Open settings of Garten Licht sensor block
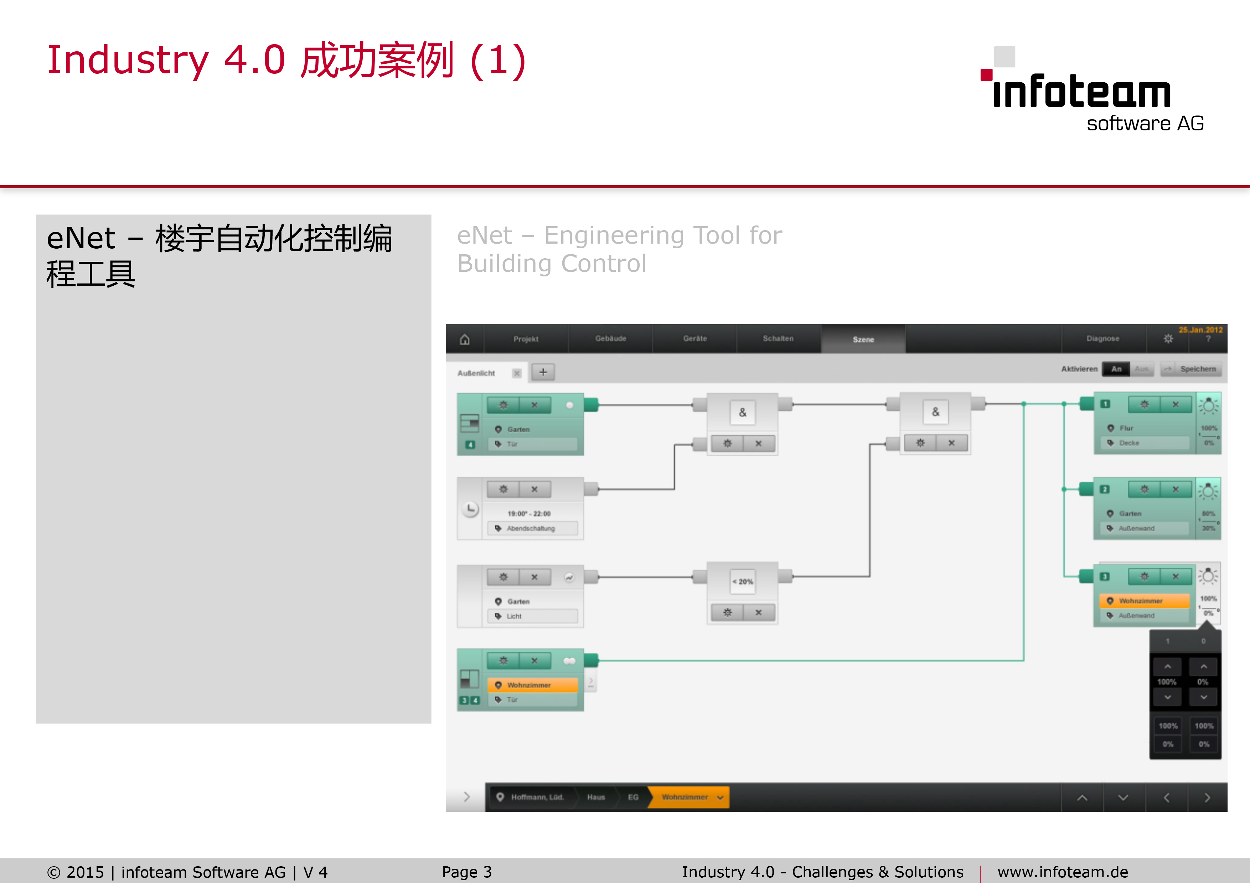 (503, 577)
